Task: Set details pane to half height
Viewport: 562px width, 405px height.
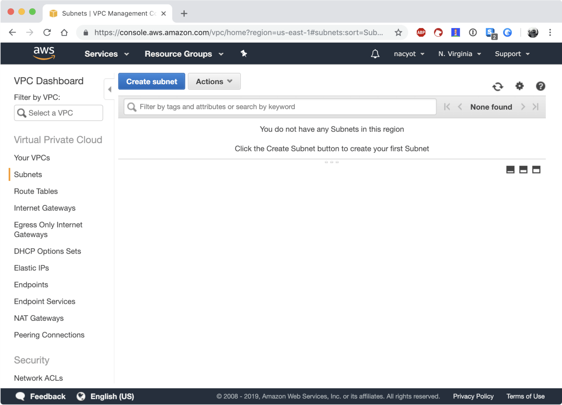Action: [x=523, y=170]
